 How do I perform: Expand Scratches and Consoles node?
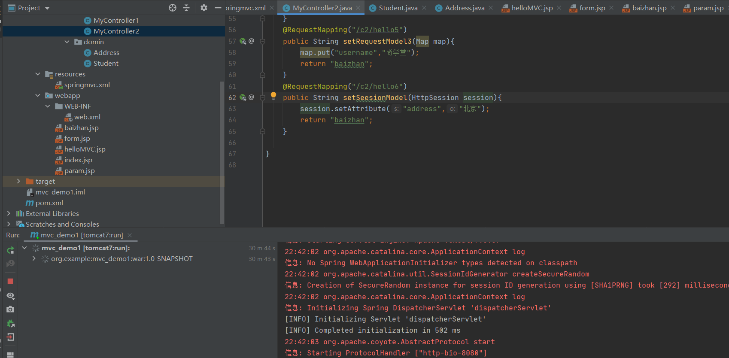pos(9,224)
